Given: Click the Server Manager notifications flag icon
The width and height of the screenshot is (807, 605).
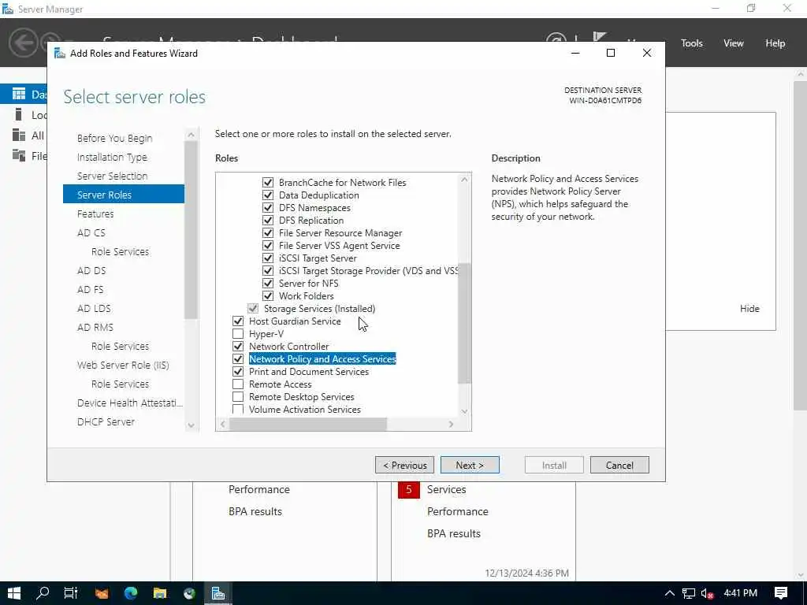Looking at the screenshot, I should [600, 38].
